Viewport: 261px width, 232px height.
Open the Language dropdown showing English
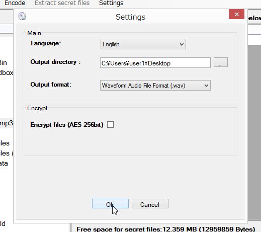[x=143, y=44]
